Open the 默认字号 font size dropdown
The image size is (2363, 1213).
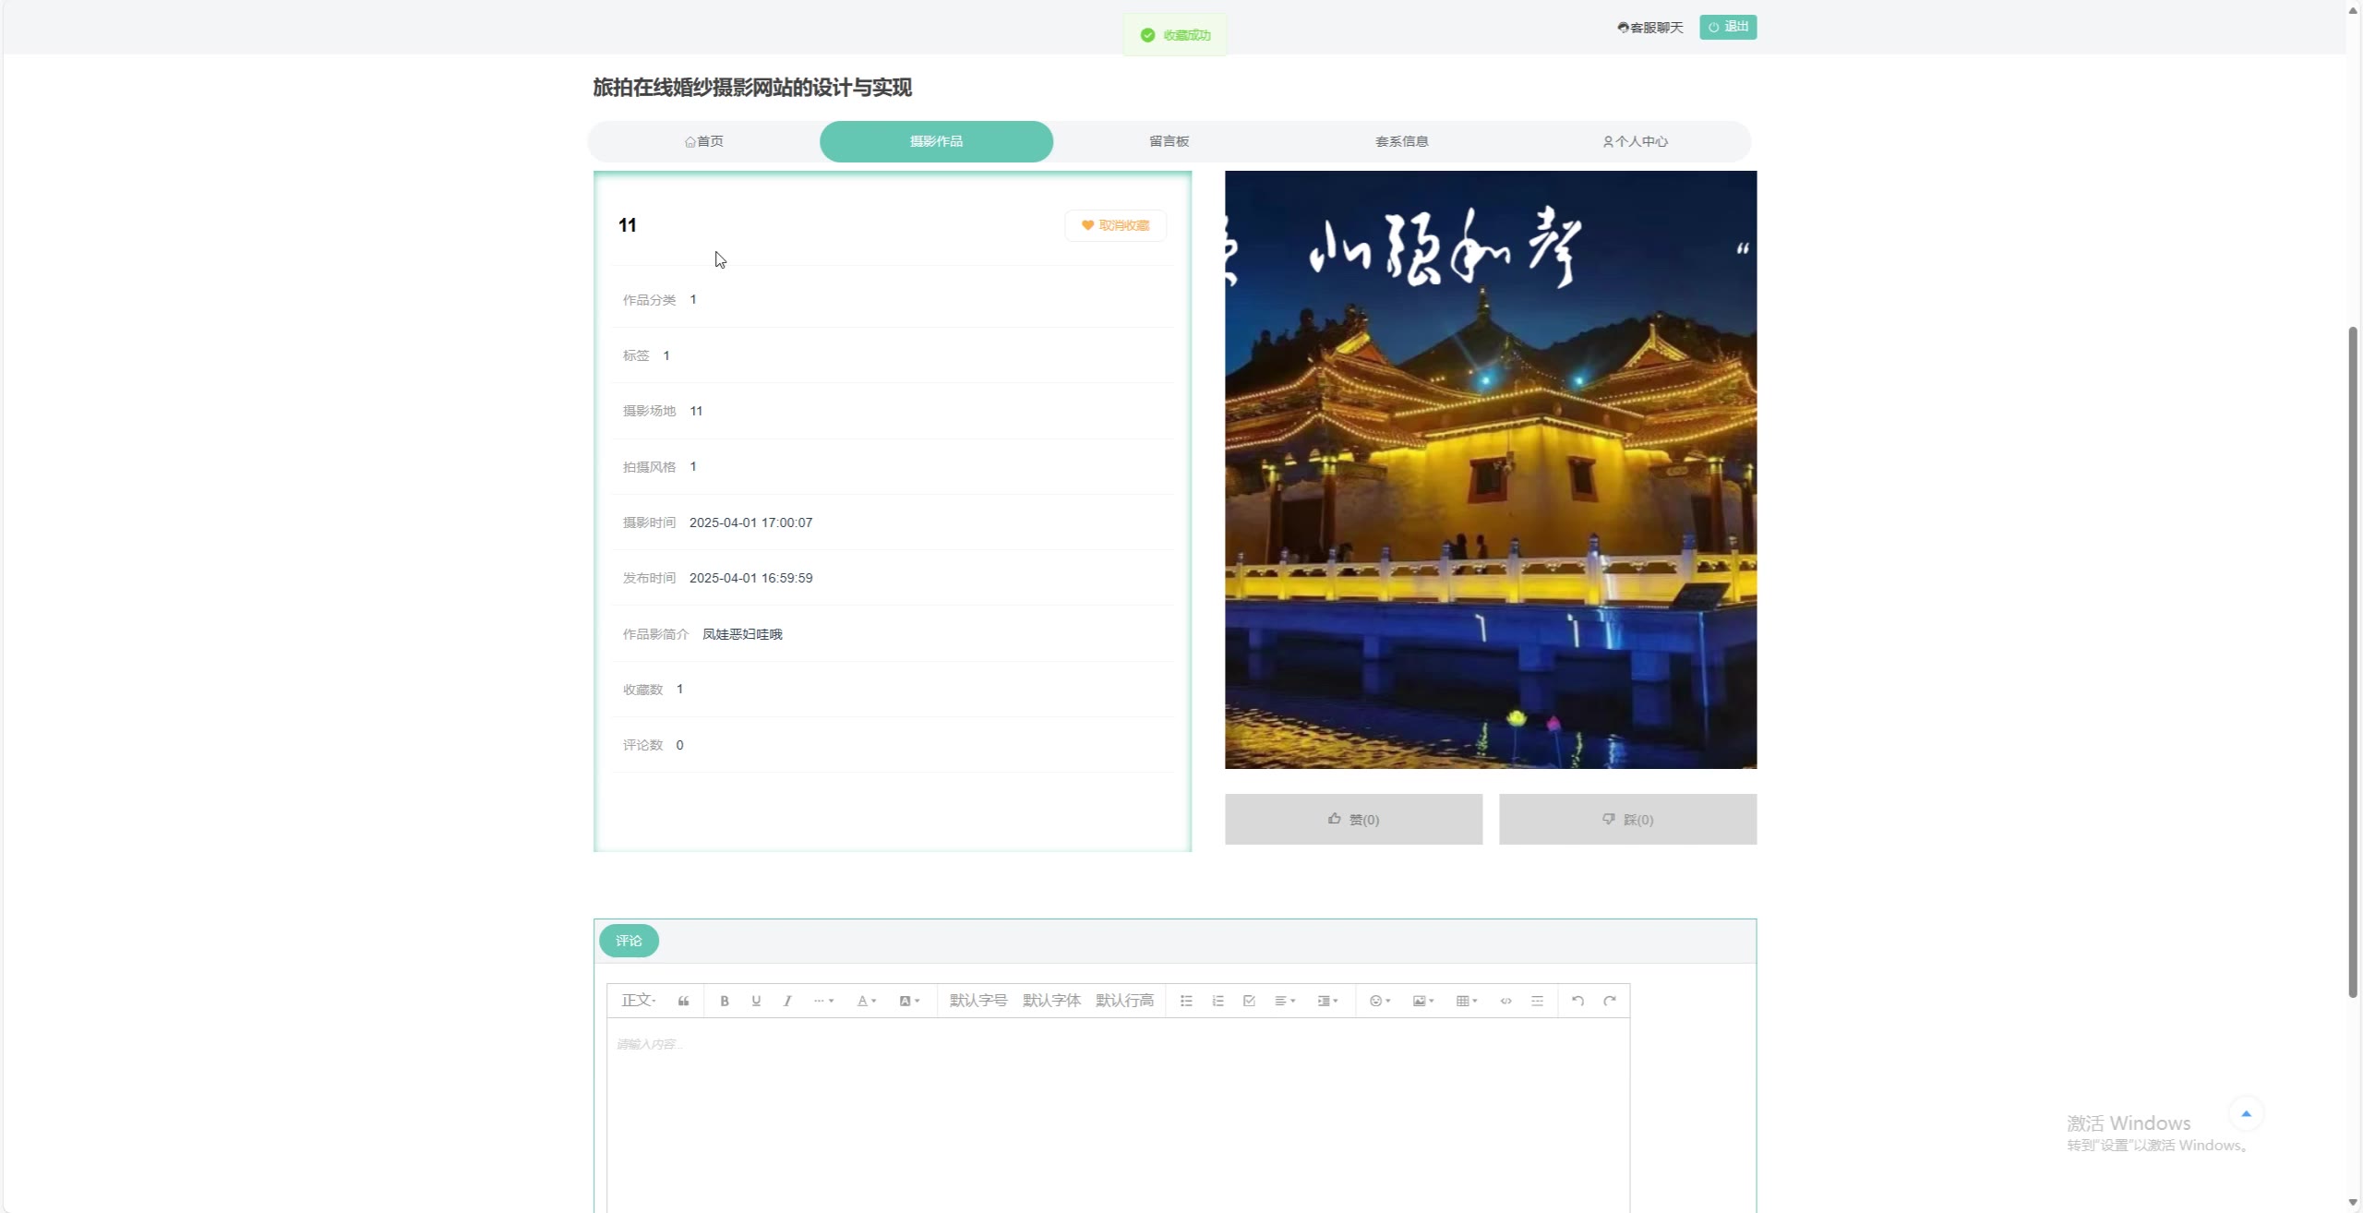pyautogui.click(x=978, y=1001)
